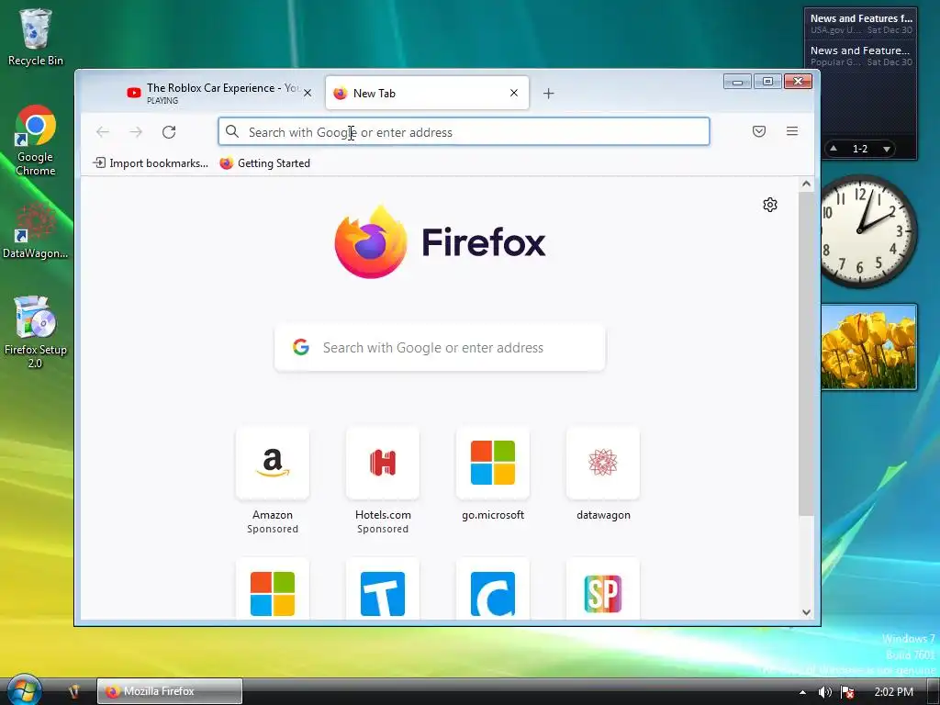Open the blue C shortcut tile
This screenshot has width=940, height=705.
coord(493,590)
